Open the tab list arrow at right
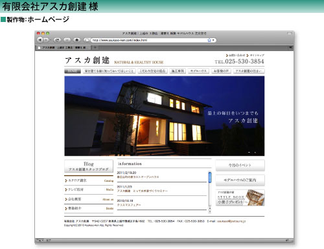Screen dimensions: 324x249 (x=291, y=47)
